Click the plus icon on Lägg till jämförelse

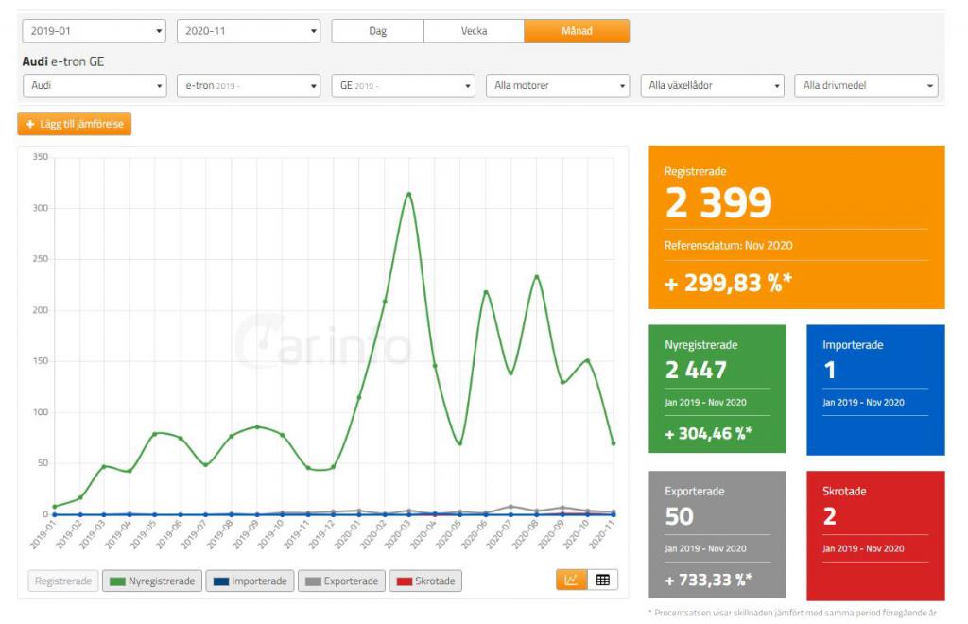tap(30, 124)
